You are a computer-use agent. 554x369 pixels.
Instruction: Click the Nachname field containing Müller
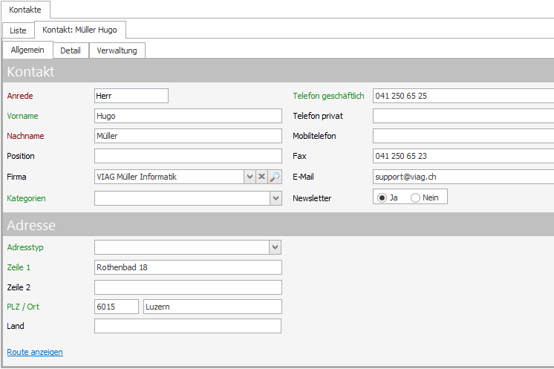[x=188, y=136]
